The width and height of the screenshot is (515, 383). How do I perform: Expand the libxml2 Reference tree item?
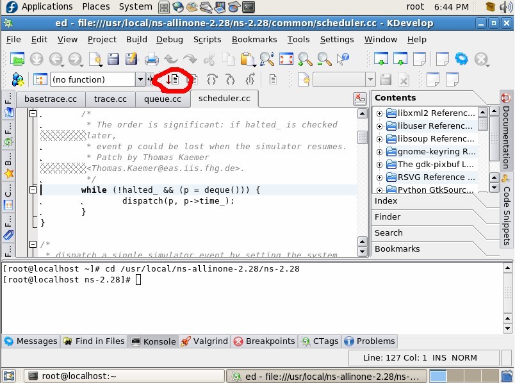pos(379,113)
